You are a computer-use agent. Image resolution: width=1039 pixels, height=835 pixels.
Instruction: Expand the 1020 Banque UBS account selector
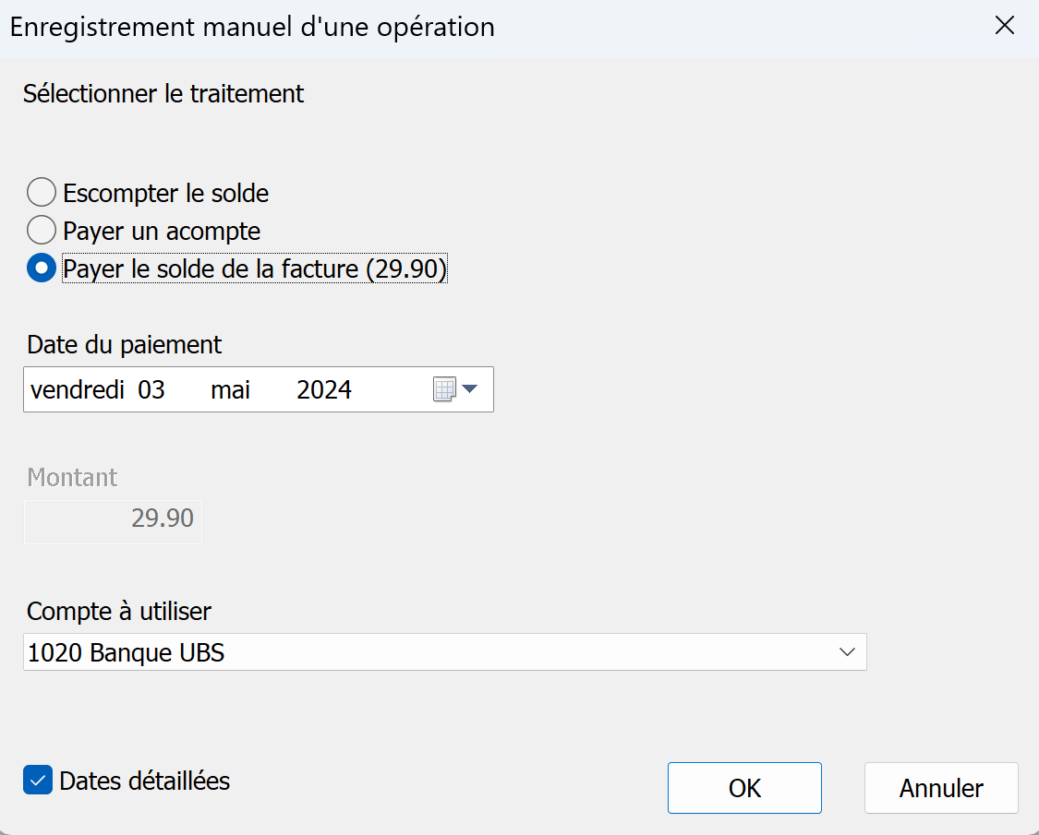(x=847, y=651)
